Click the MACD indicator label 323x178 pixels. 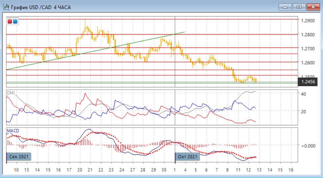tap(13, 131)
